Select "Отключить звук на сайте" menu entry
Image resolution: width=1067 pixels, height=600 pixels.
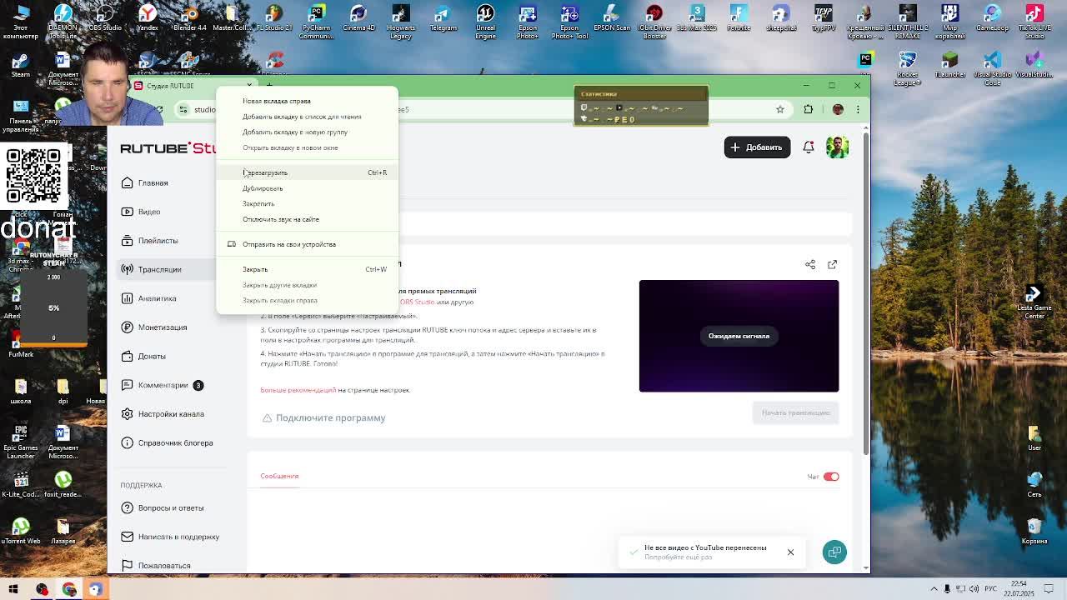click(x=307, y=219)
